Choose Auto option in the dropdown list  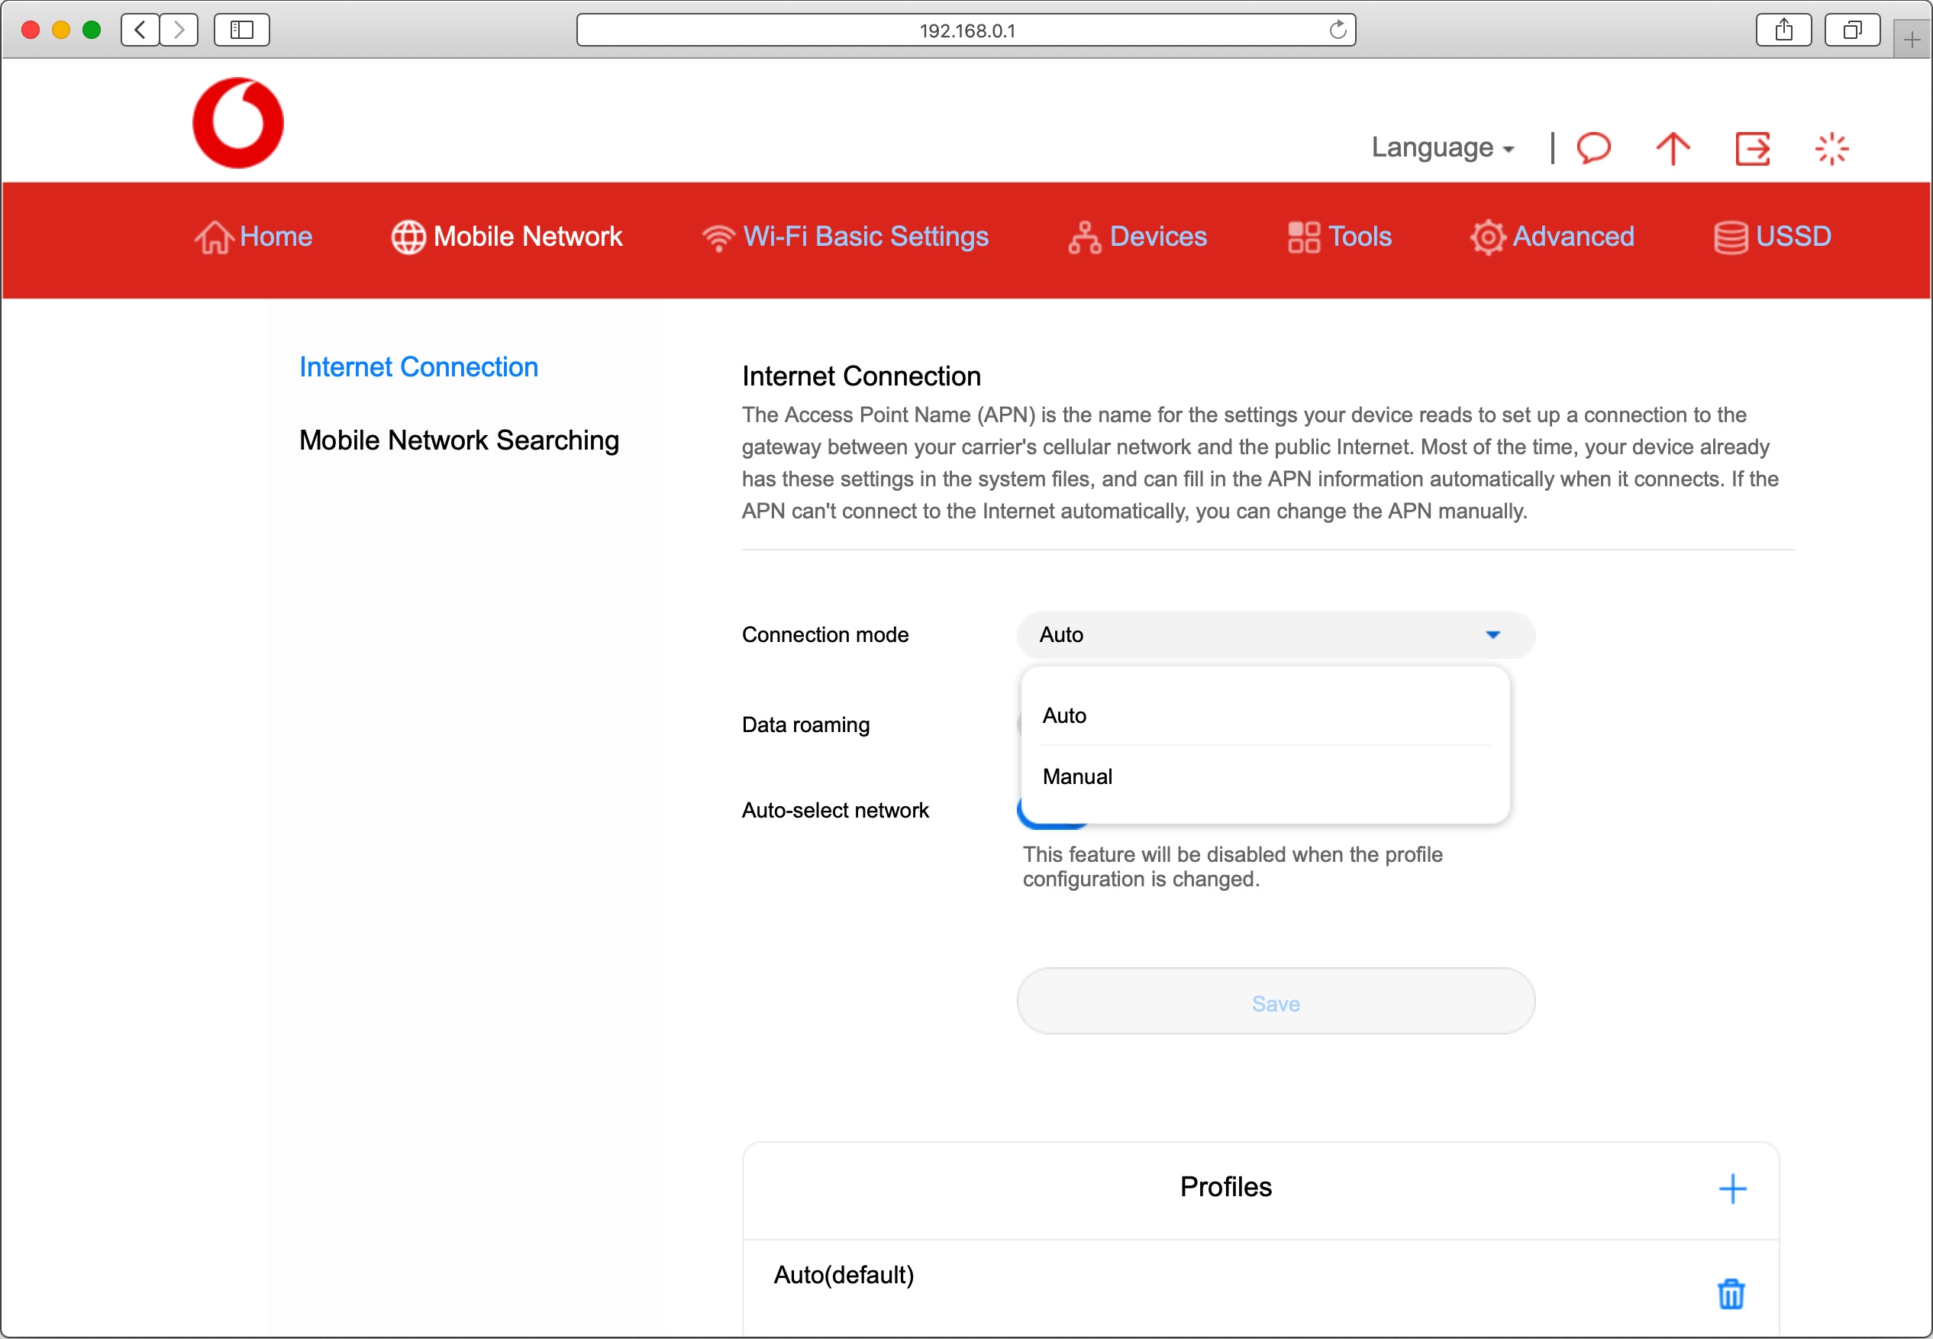coord(1063,715)
